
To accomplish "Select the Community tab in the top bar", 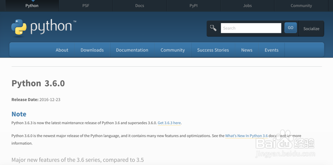I will click(x=301, y=6).
